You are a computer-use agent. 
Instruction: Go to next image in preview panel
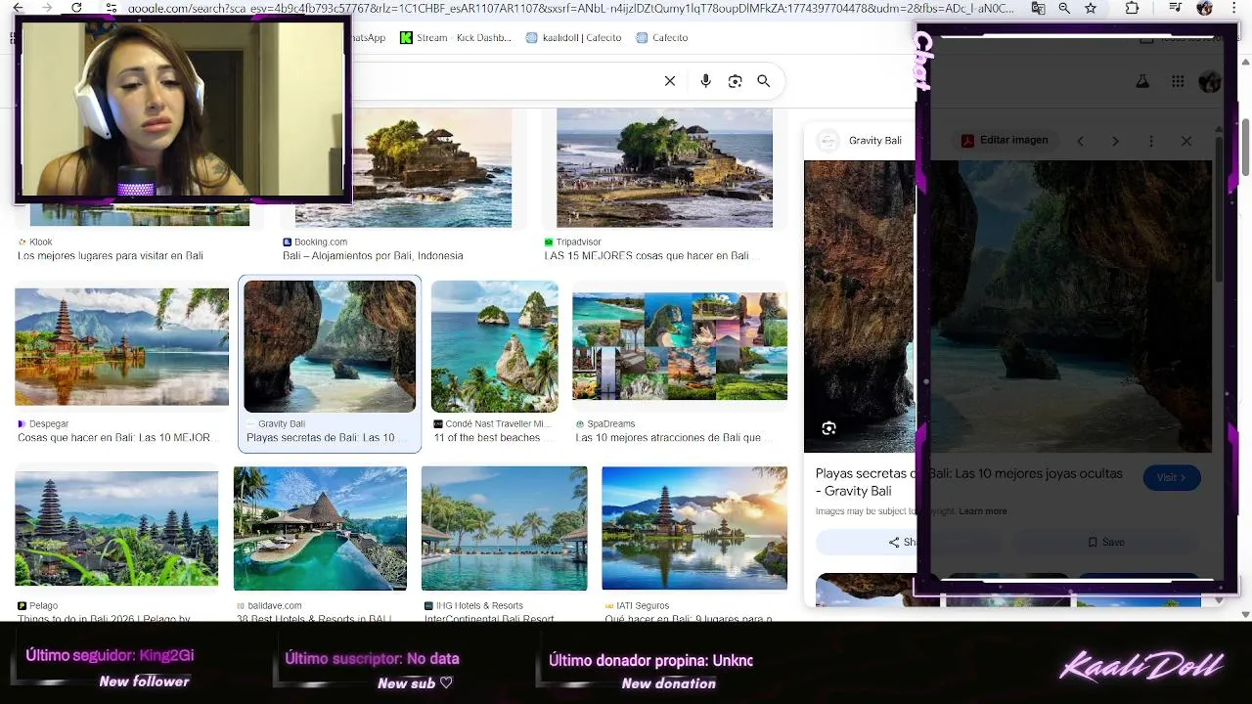click(1115, 141)
